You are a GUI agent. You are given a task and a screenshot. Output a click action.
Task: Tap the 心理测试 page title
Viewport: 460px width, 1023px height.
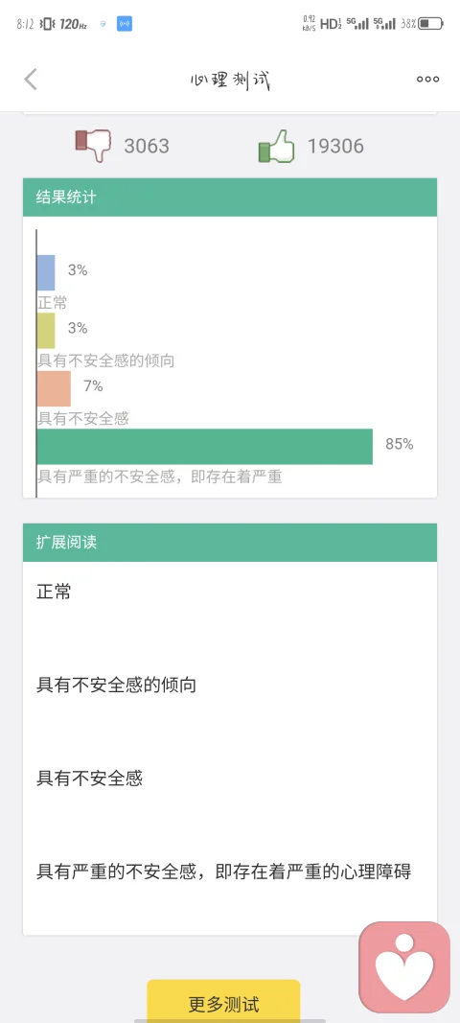(230, 81)
